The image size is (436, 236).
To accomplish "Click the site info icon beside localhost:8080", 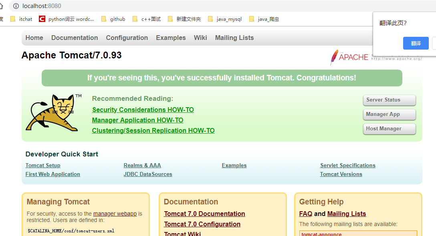I will pos(16,6).
